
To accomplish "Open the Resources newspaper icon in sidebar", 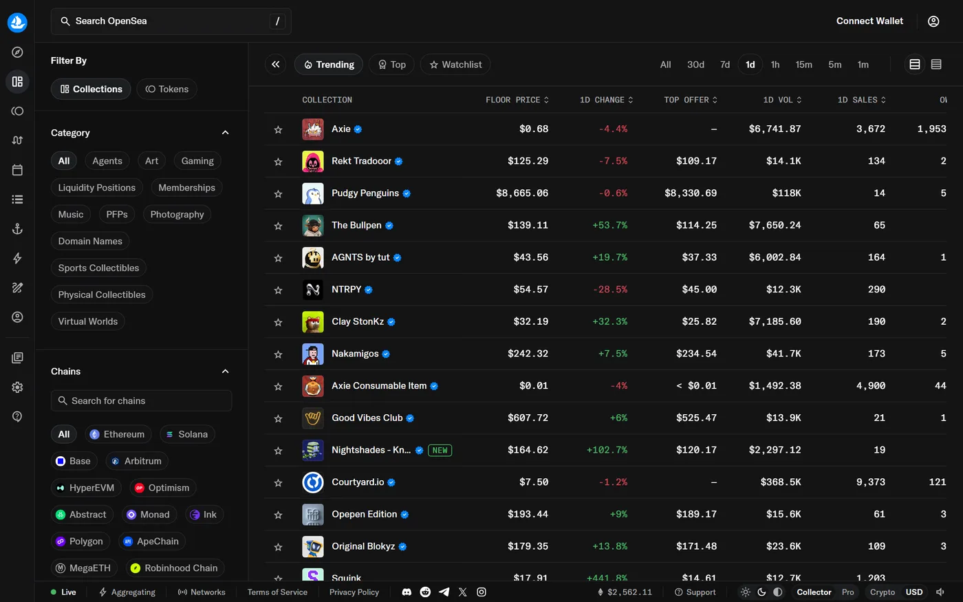I will pos(17,358).
